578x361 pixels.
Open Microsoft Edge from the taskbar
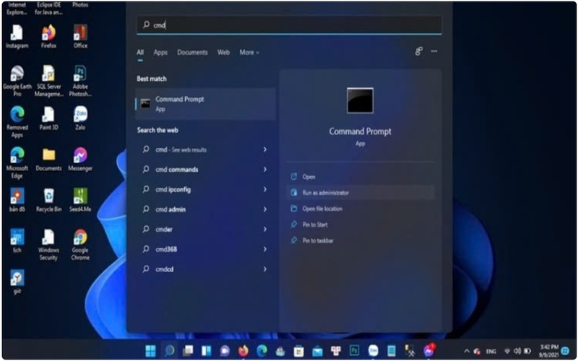click(262, 351)
